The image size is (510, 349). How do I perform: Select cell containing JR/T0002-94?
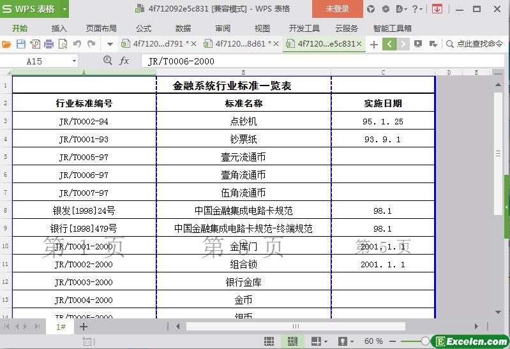[84, 121]
